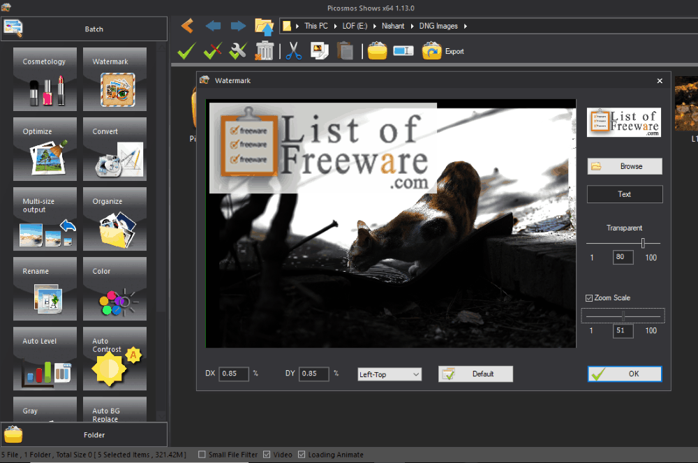This screenshot has height=463, width=698.
Task: Go to previous folder with blue left arrow
Action: [213, 26]
